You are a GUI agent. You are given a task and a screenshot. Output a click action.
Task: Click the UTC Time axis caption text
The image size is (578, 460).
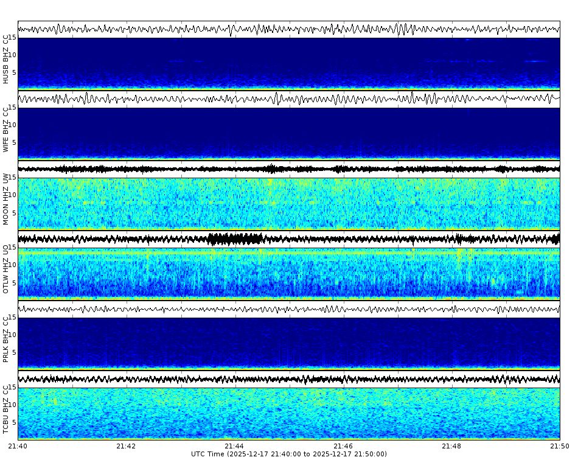pyautogui.click(x=289, y=453)
